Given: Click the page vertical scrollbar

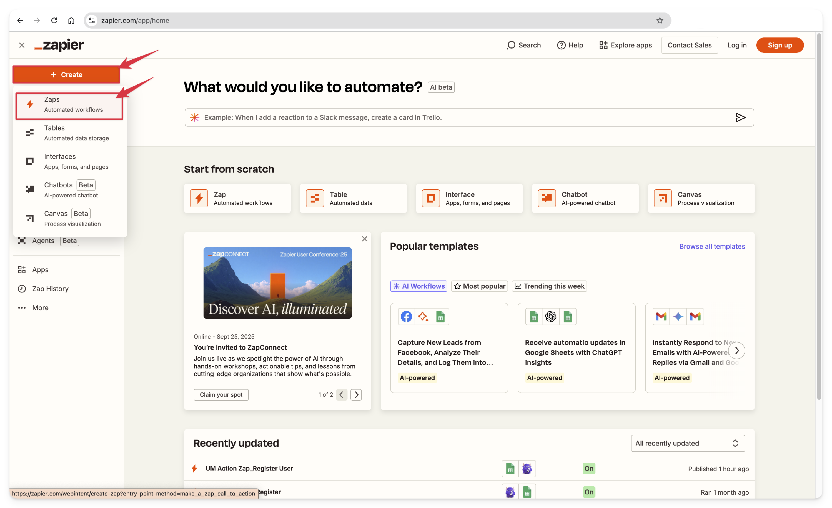Looking at the screenshot, I should 819,216.
